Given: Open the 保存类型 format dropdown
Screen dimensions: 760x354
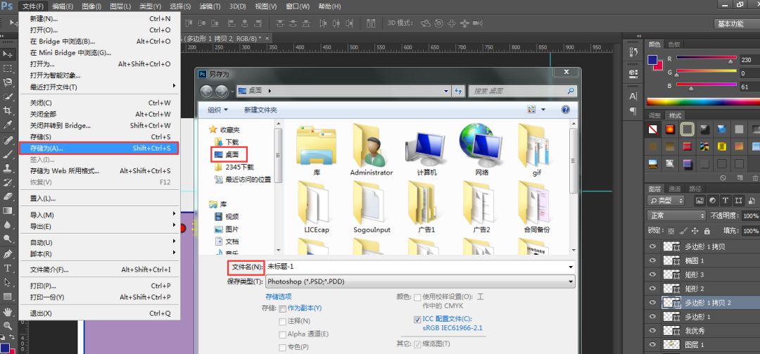Looking at the screenshot, I should pos(419,282).
